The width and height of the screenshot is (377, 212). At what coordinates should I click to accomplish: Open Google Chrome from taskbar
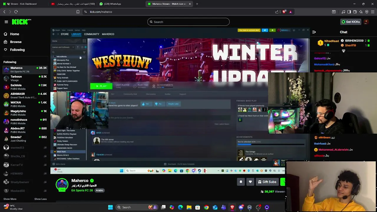206,207
